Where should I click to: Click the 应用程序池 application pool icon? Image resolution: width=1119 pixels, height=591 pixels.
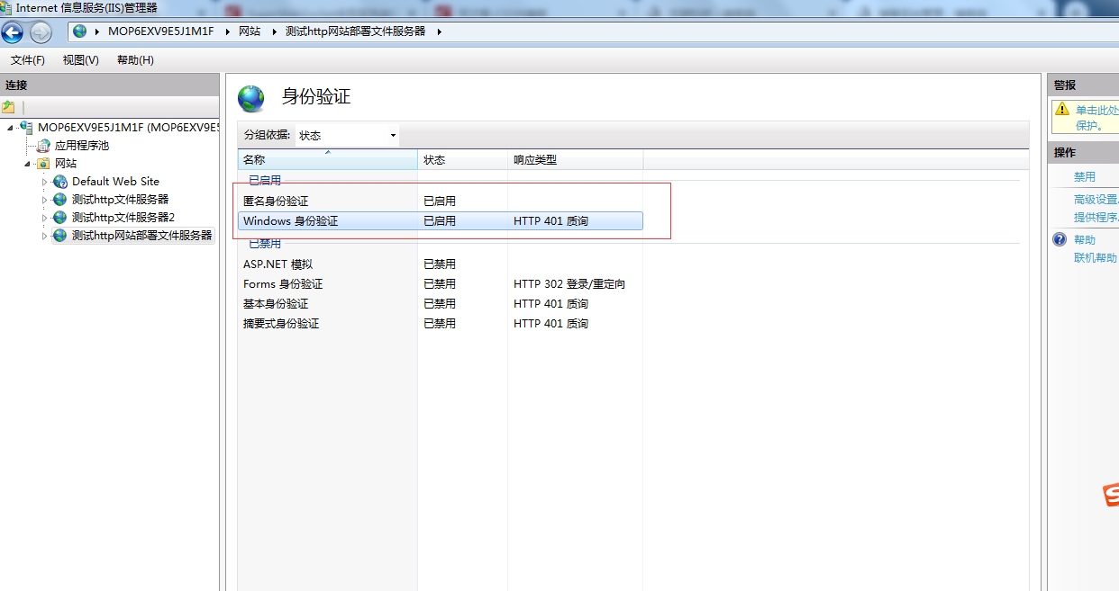pos(43,146)
